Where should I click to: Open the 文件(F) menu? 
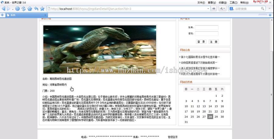pos(201,3)
